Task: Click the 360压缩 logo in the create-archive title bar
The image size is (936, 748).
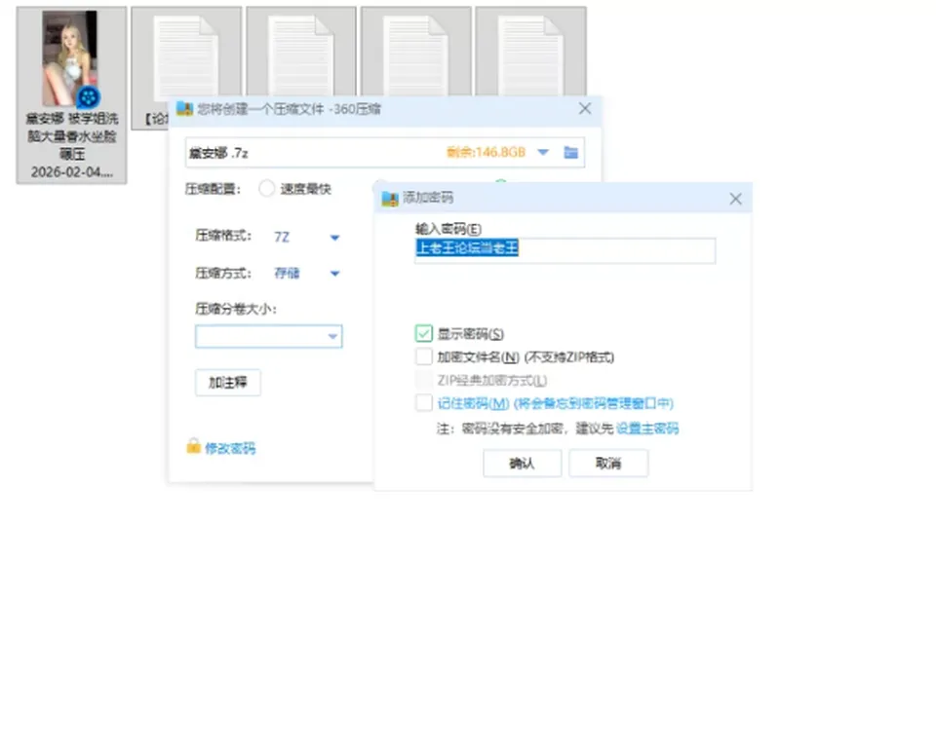Action: pos(184,108)
